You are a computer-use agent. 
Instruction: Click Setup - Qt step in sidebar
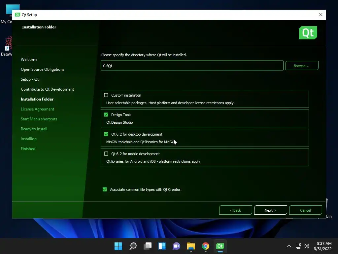click(30, 79)
